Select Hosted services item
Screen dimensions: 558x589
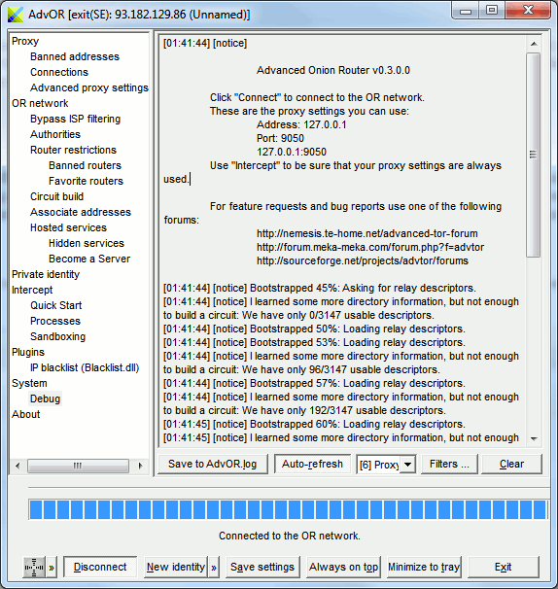pyautogui.click(x=68, y=228)
